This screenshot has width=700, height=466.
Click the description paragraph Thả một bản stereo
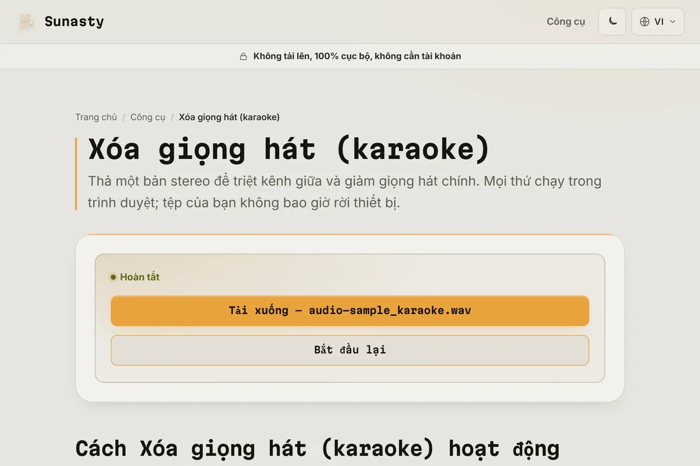[x=345, y=192]
